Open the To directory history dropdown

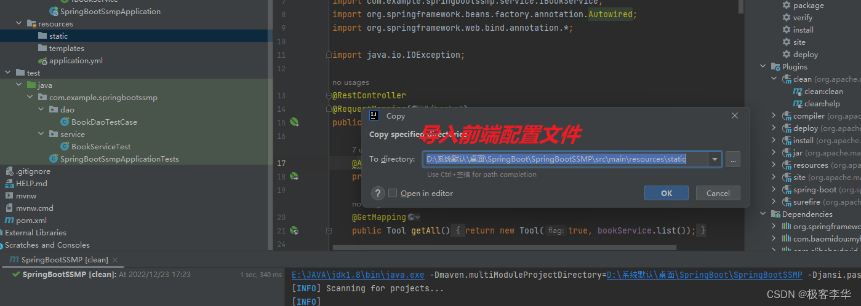[715, 159]
